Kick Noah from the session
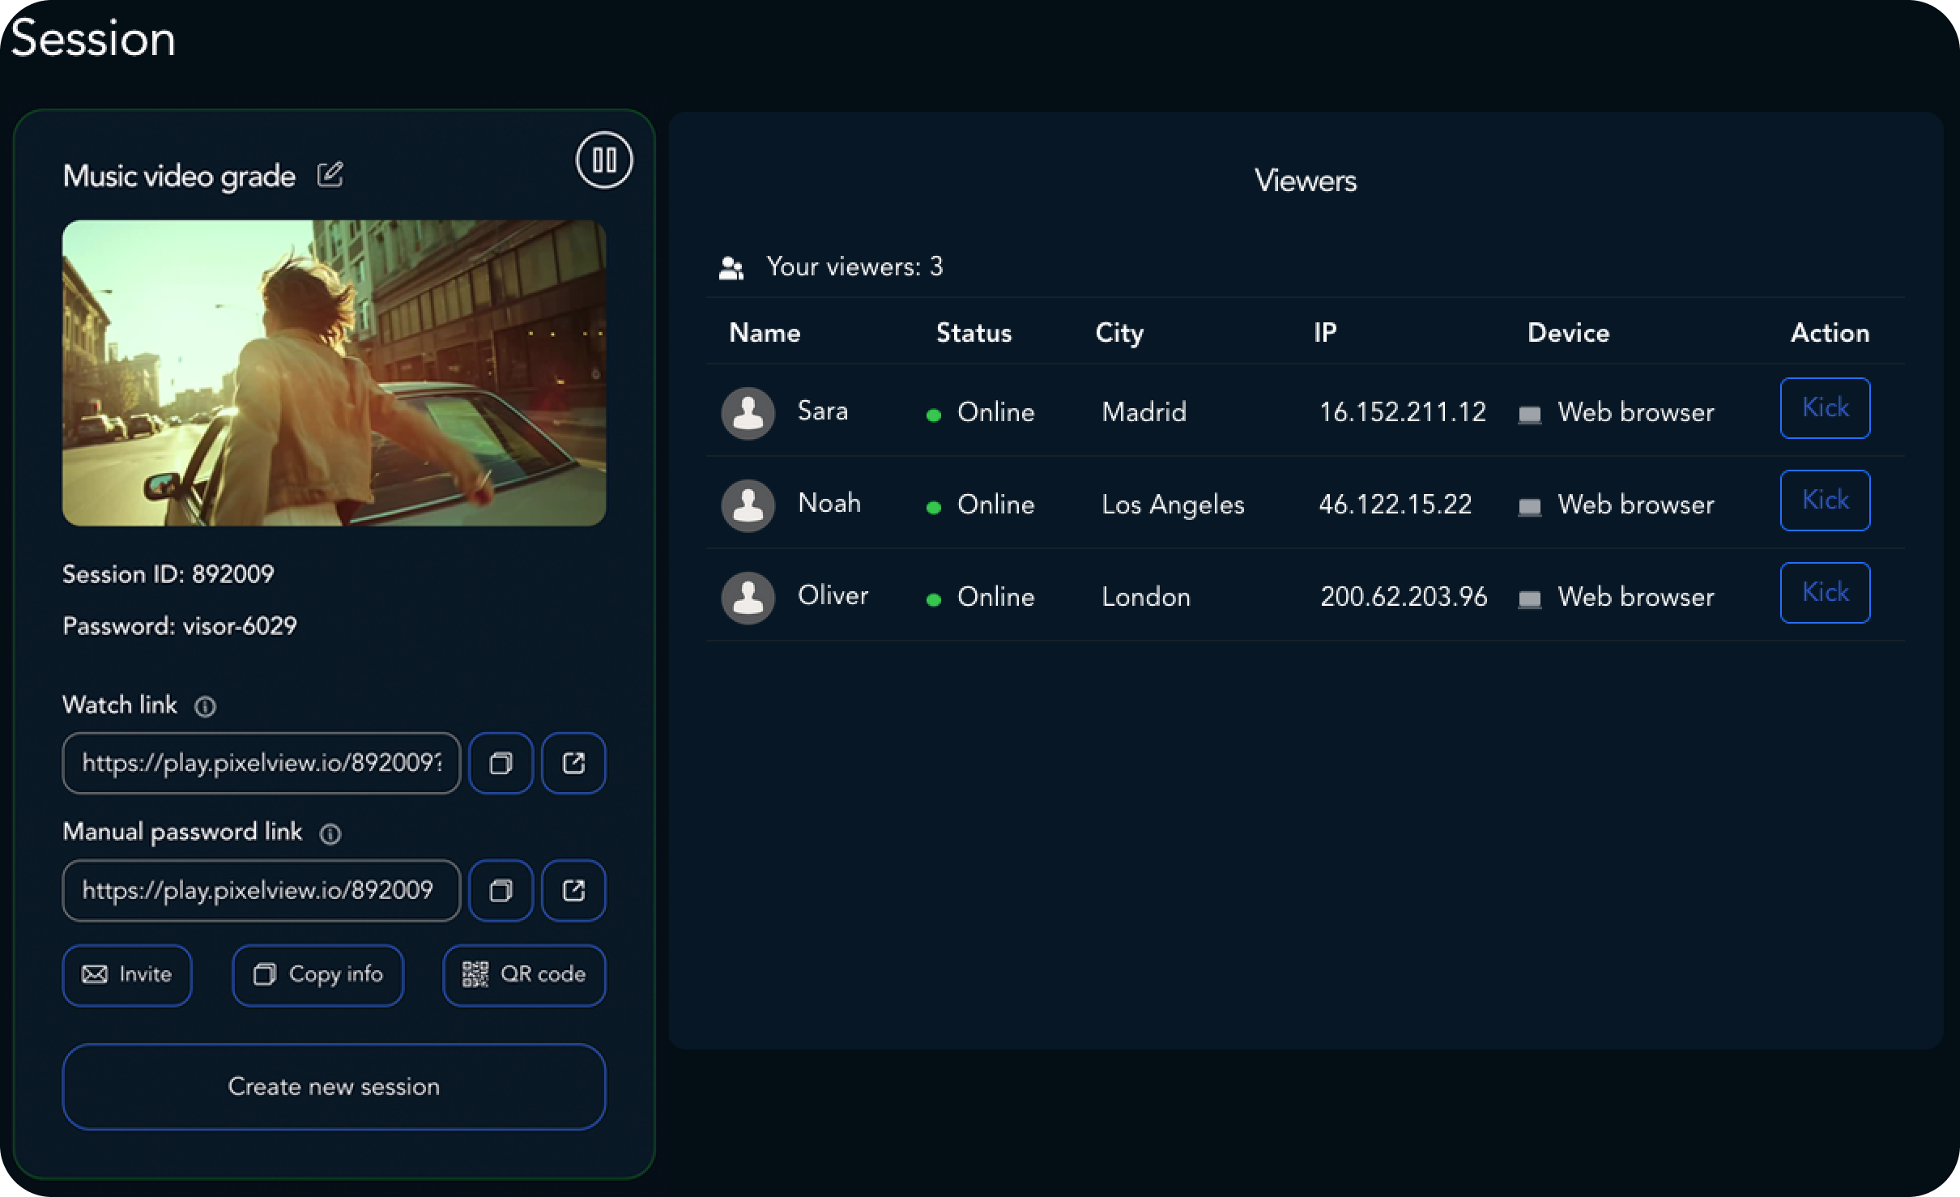1960x1197 pixels. click(1825, 501)
